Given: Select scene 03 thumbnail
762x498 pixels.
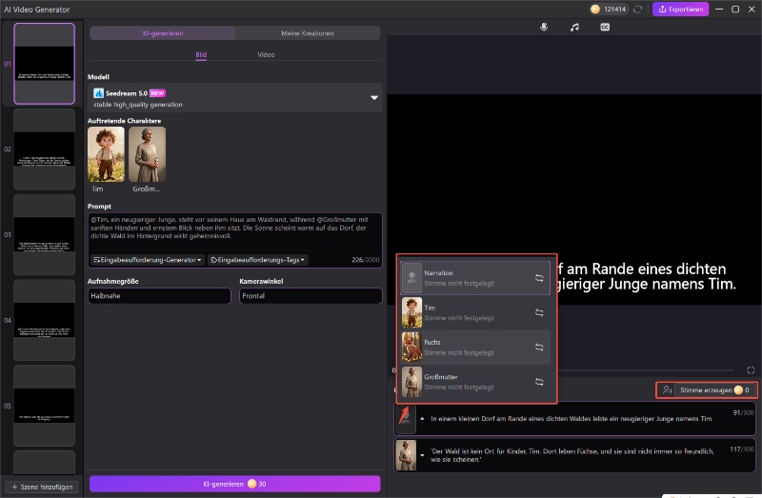Looking at the screenshot, I should click(x=44, y=234).
